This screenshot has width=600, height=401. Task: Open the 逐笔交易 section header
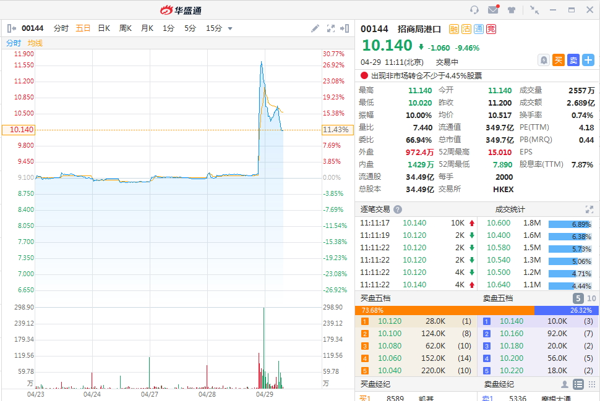click(x=375, y=209)
